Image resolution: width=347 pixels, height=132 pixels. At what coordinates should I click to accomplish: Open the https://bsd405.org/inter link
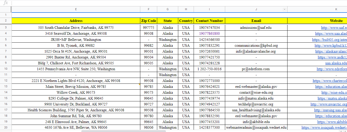coord(330,40)
